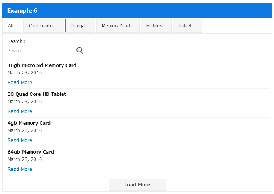Click the date under 16gb Micro Sd Memory Card
274x194 pixels.
(25, 73)
